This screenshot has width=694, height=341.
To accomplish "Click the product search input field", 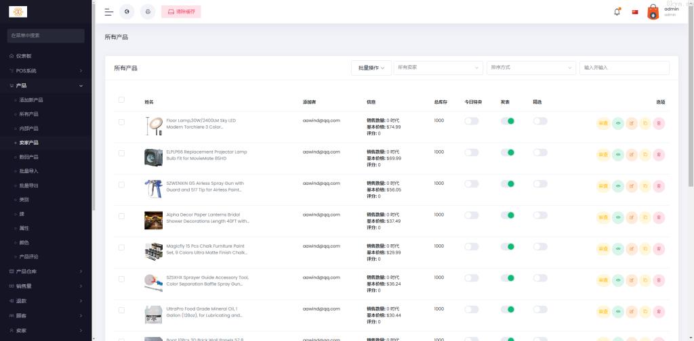I will click(x=624, y=68).
